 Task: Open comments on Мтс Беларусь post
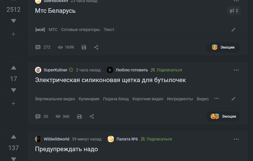(x=43, y=47)
